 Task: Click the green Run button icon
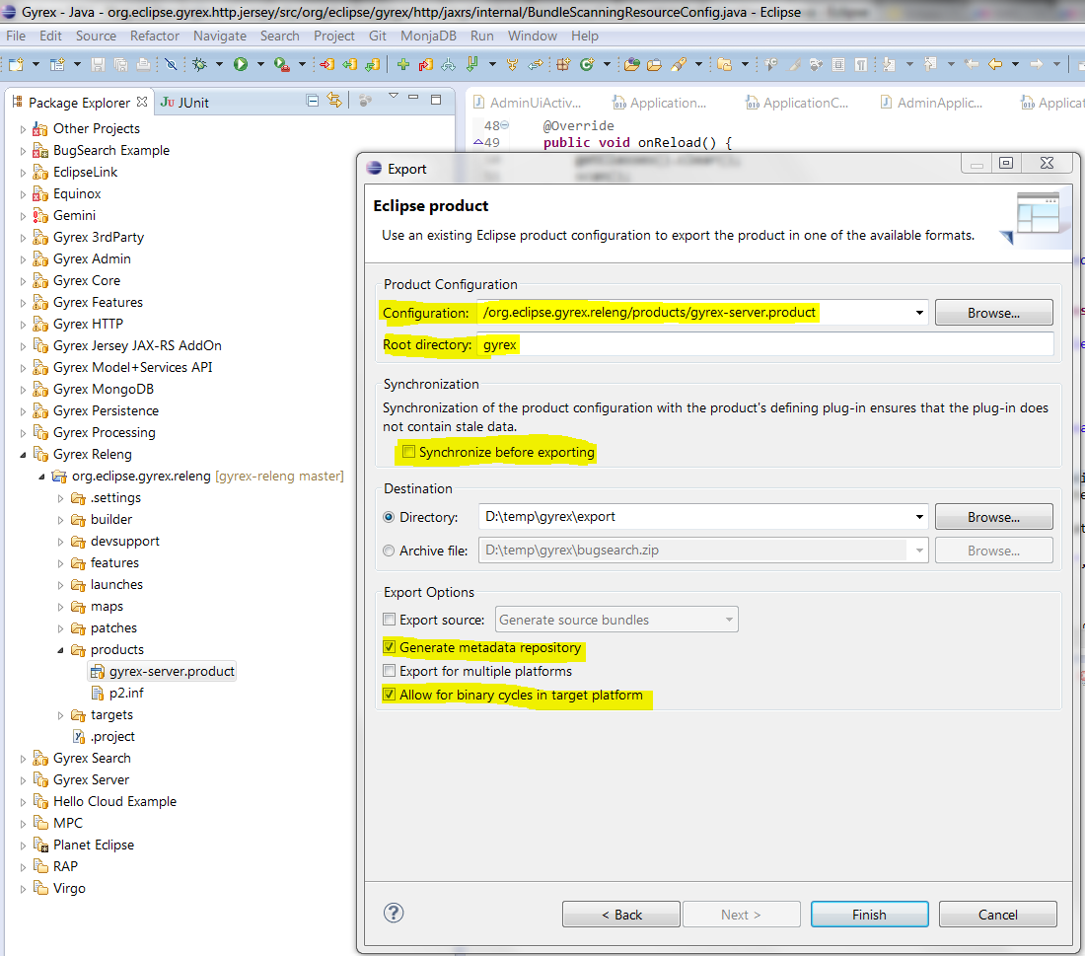pos(241,64)
